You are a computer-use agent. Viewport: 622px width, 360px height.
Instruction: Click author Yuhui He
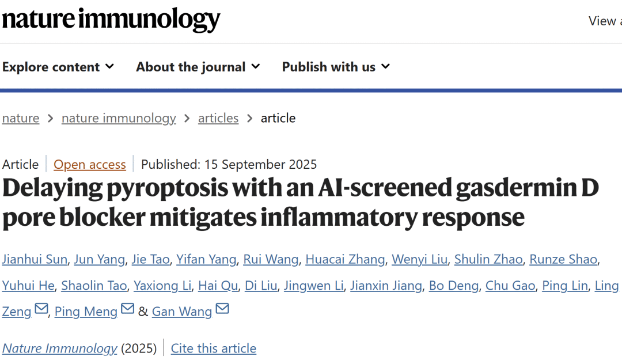[28, 286]
